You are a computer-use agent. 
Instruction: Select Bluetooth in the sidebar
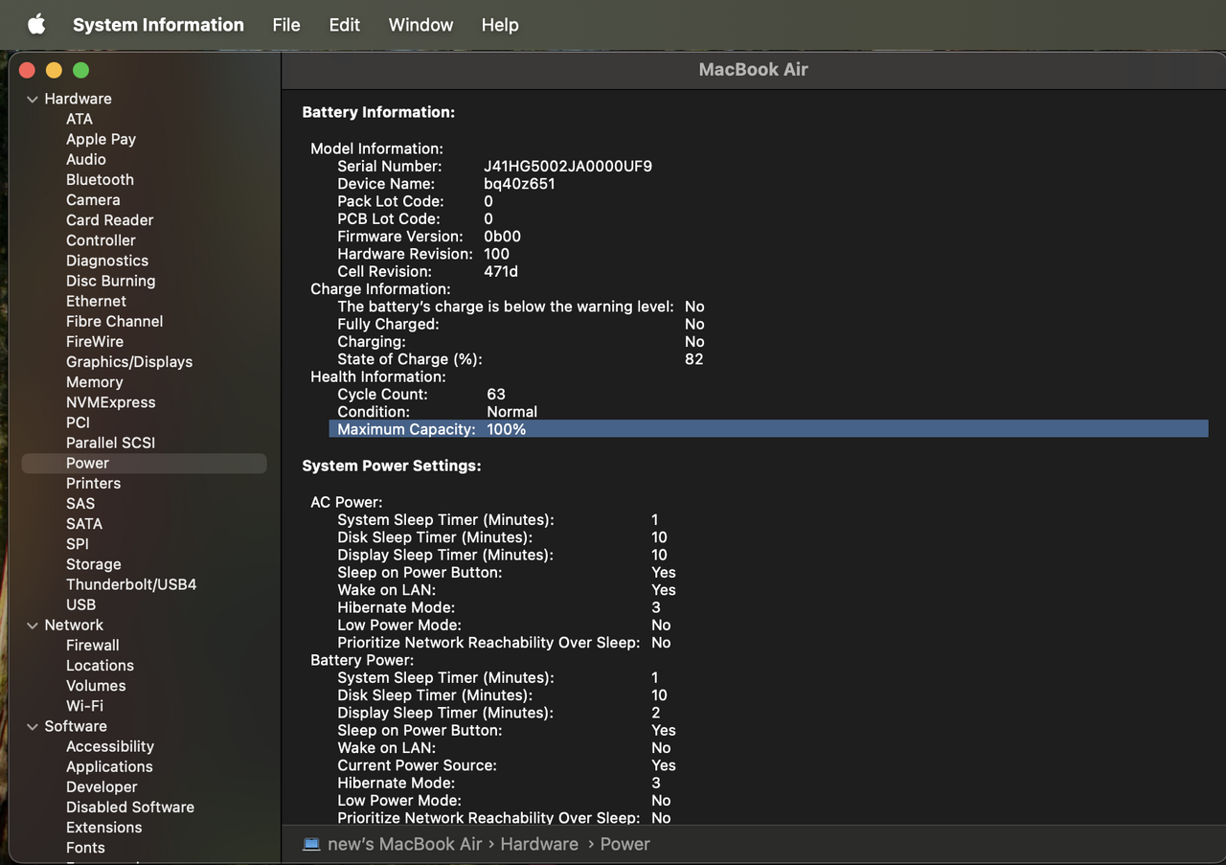pos(100,179)
